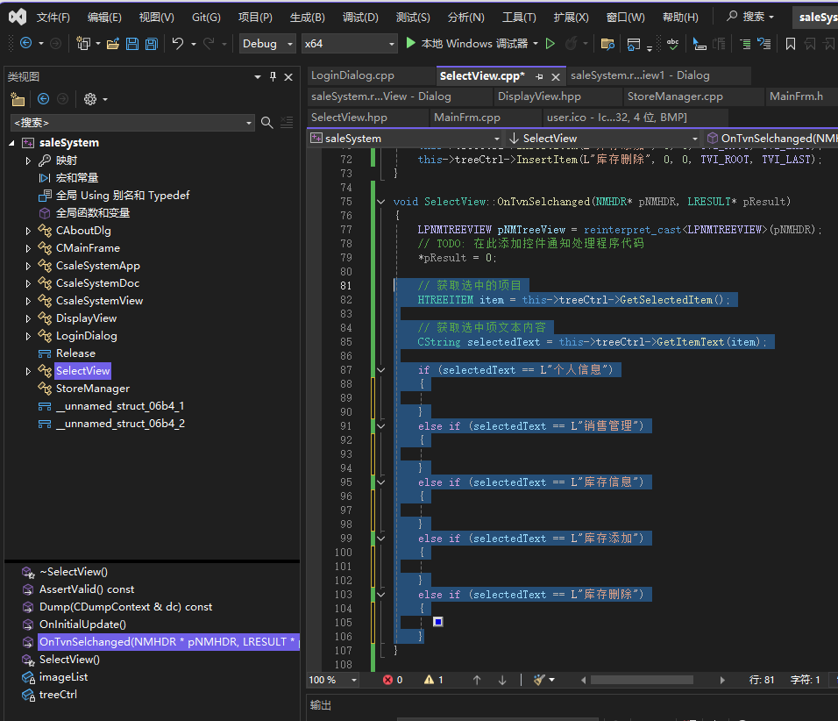Click the error count icon in status strip
The height and width of the screenshot is (721, 838).
click(x=388, y=680)
